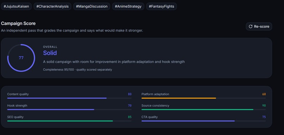Click the SEO quality label
This screenshot has width=284, height=135.
click(x=16, y=117)
